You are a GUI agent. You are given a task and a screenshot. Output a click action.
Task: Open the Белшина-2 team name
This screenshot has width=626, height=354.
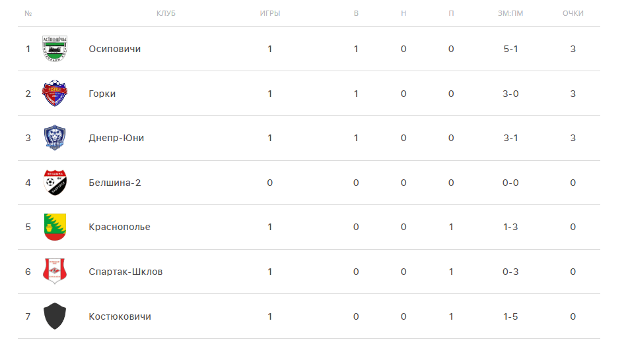tap(115, 183)
